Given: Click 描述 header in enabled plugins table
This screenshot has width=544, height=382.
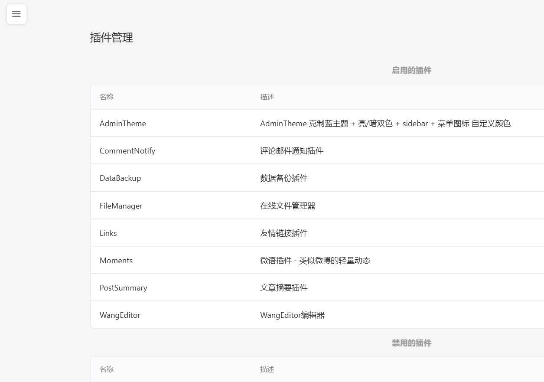Looking at the screenshot, I should 267,97.
